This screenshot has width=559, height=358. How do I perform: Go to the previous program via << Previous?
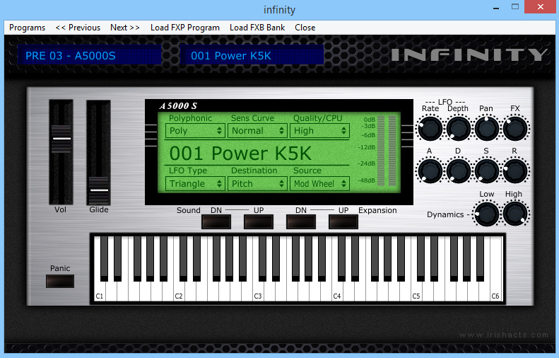[78, 28]
